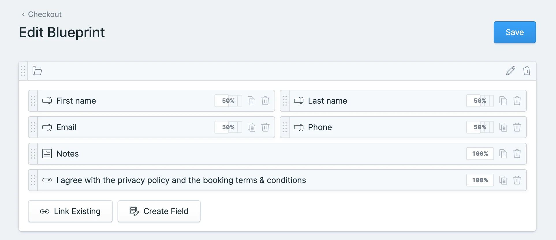The height and width of the screenshot is (240, 556).
Task: Click the toggle icon on the consent field
Action: pyautogui.click(x=46, y=180)
